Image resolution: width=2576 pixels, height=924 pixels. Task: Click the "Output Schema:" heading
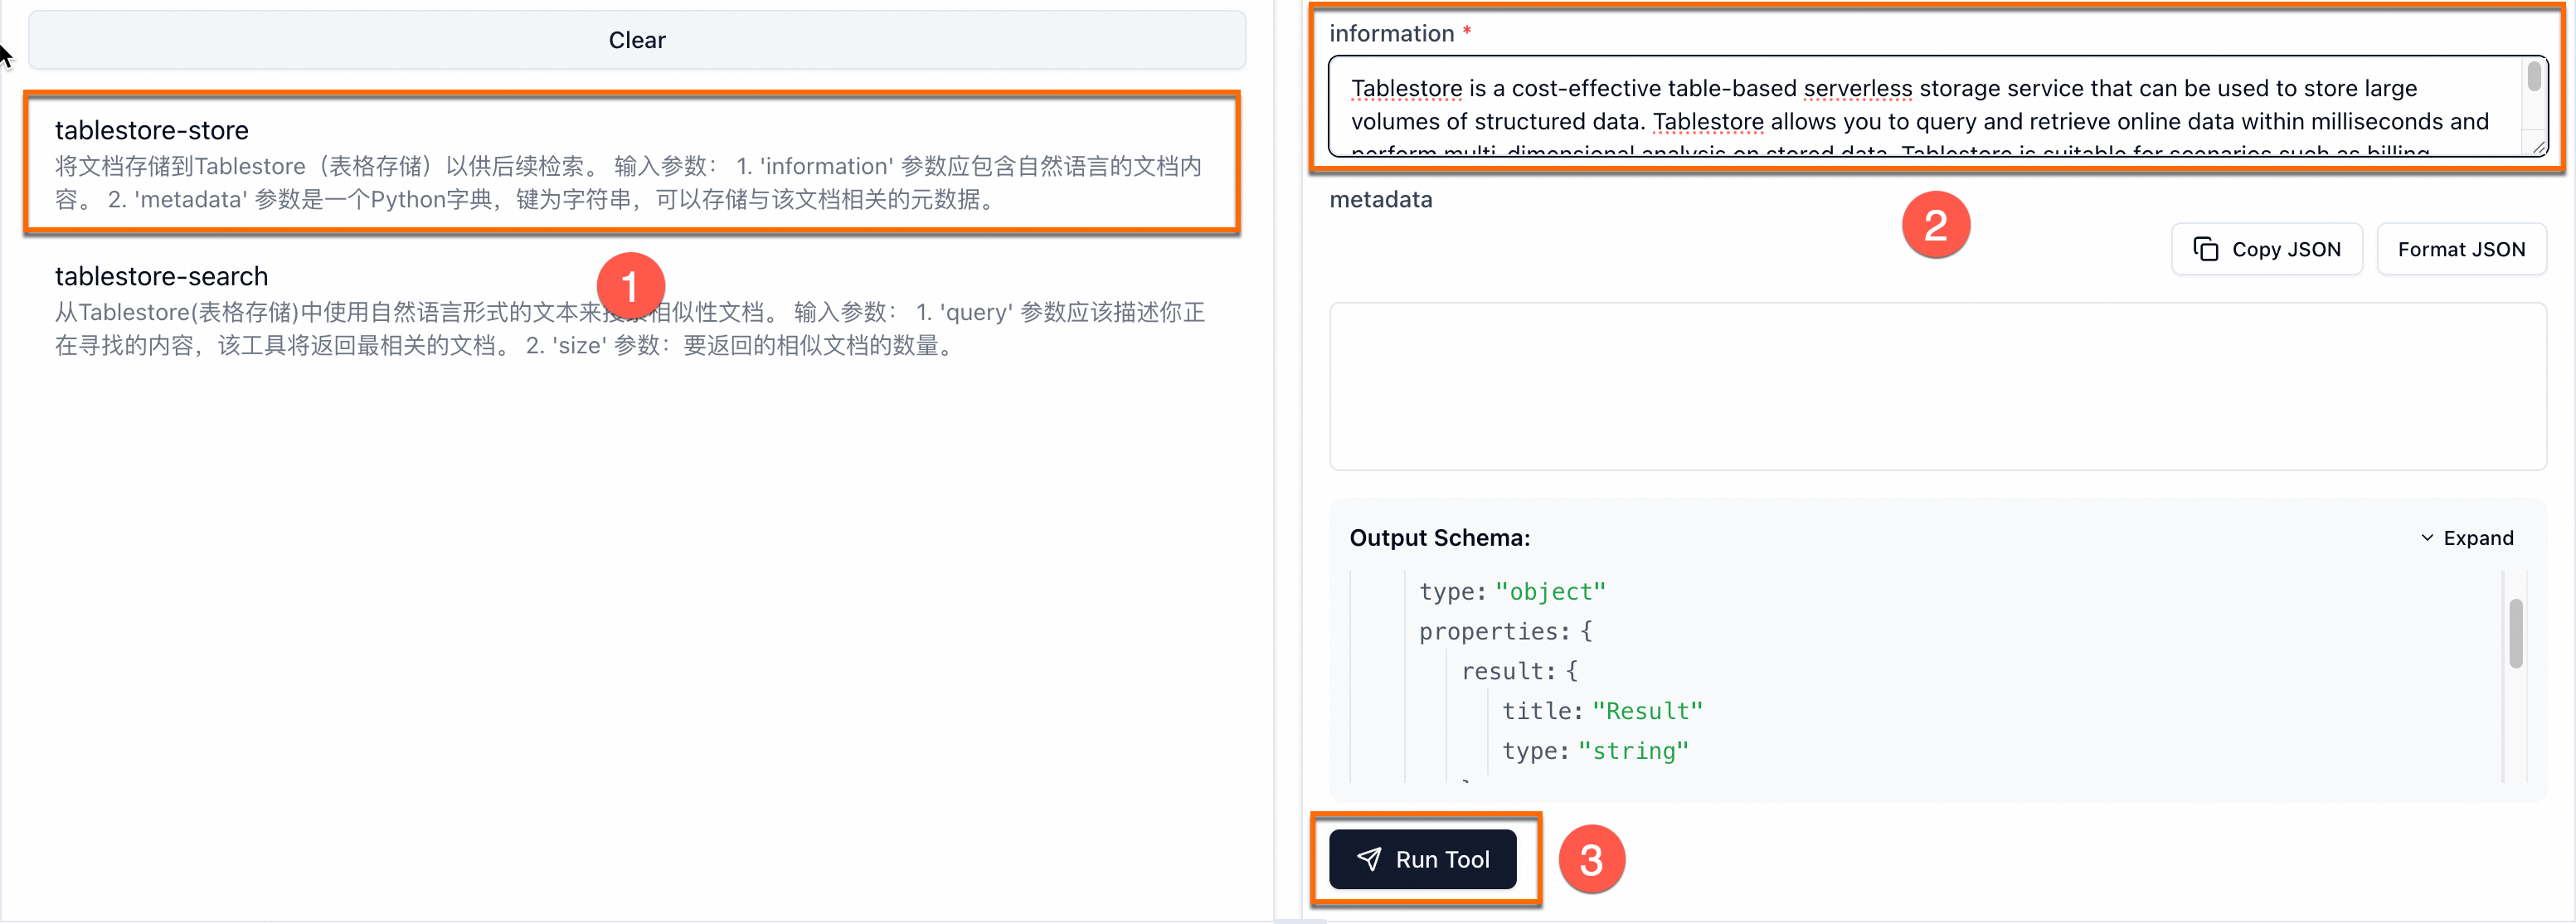(x=1439, y=538)
